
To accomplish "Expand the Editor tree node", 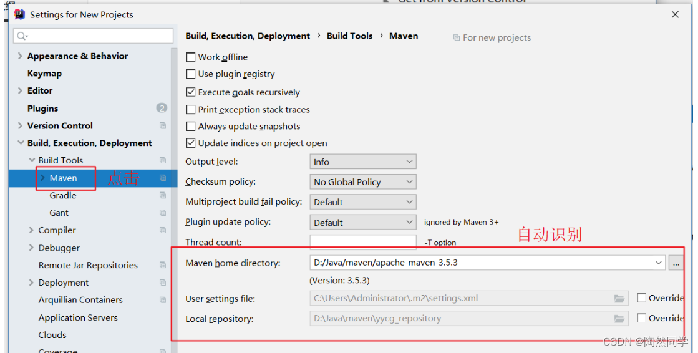I will pos(20,90).
